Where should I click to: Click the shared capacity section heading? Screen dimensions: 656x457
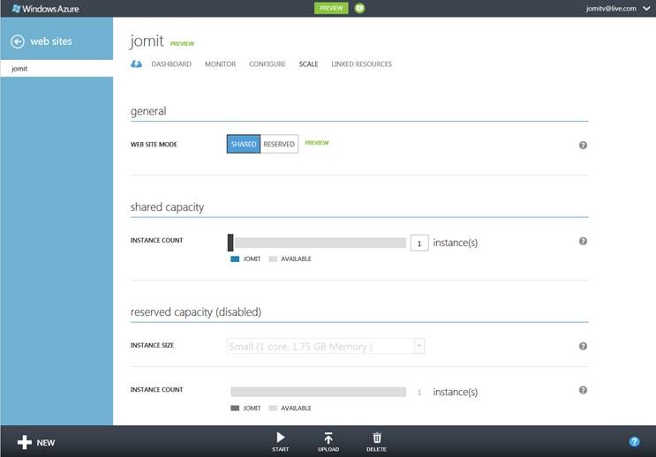167,207
